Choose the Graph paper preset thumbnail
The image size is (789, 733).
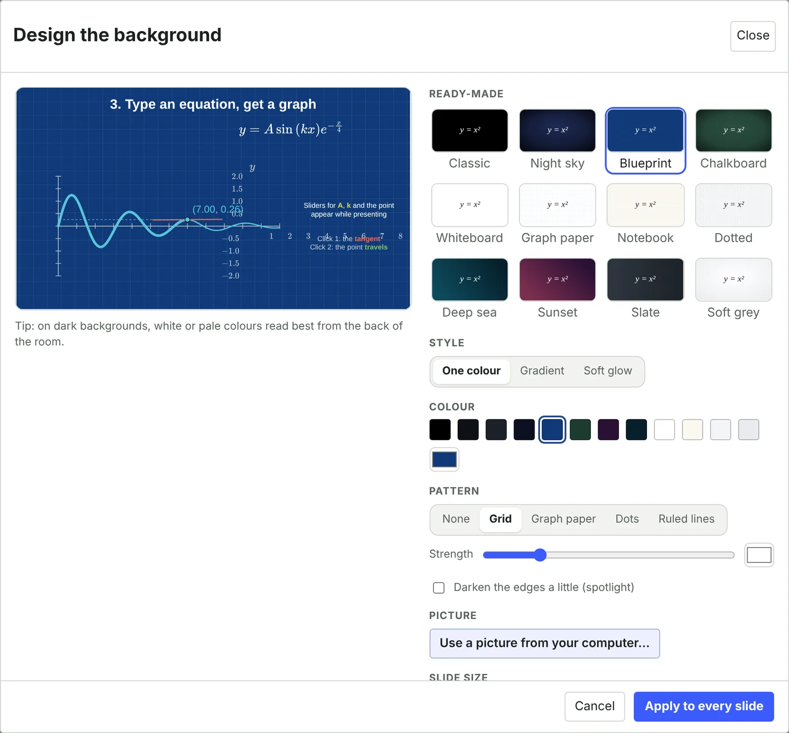[x=557, y=215]
